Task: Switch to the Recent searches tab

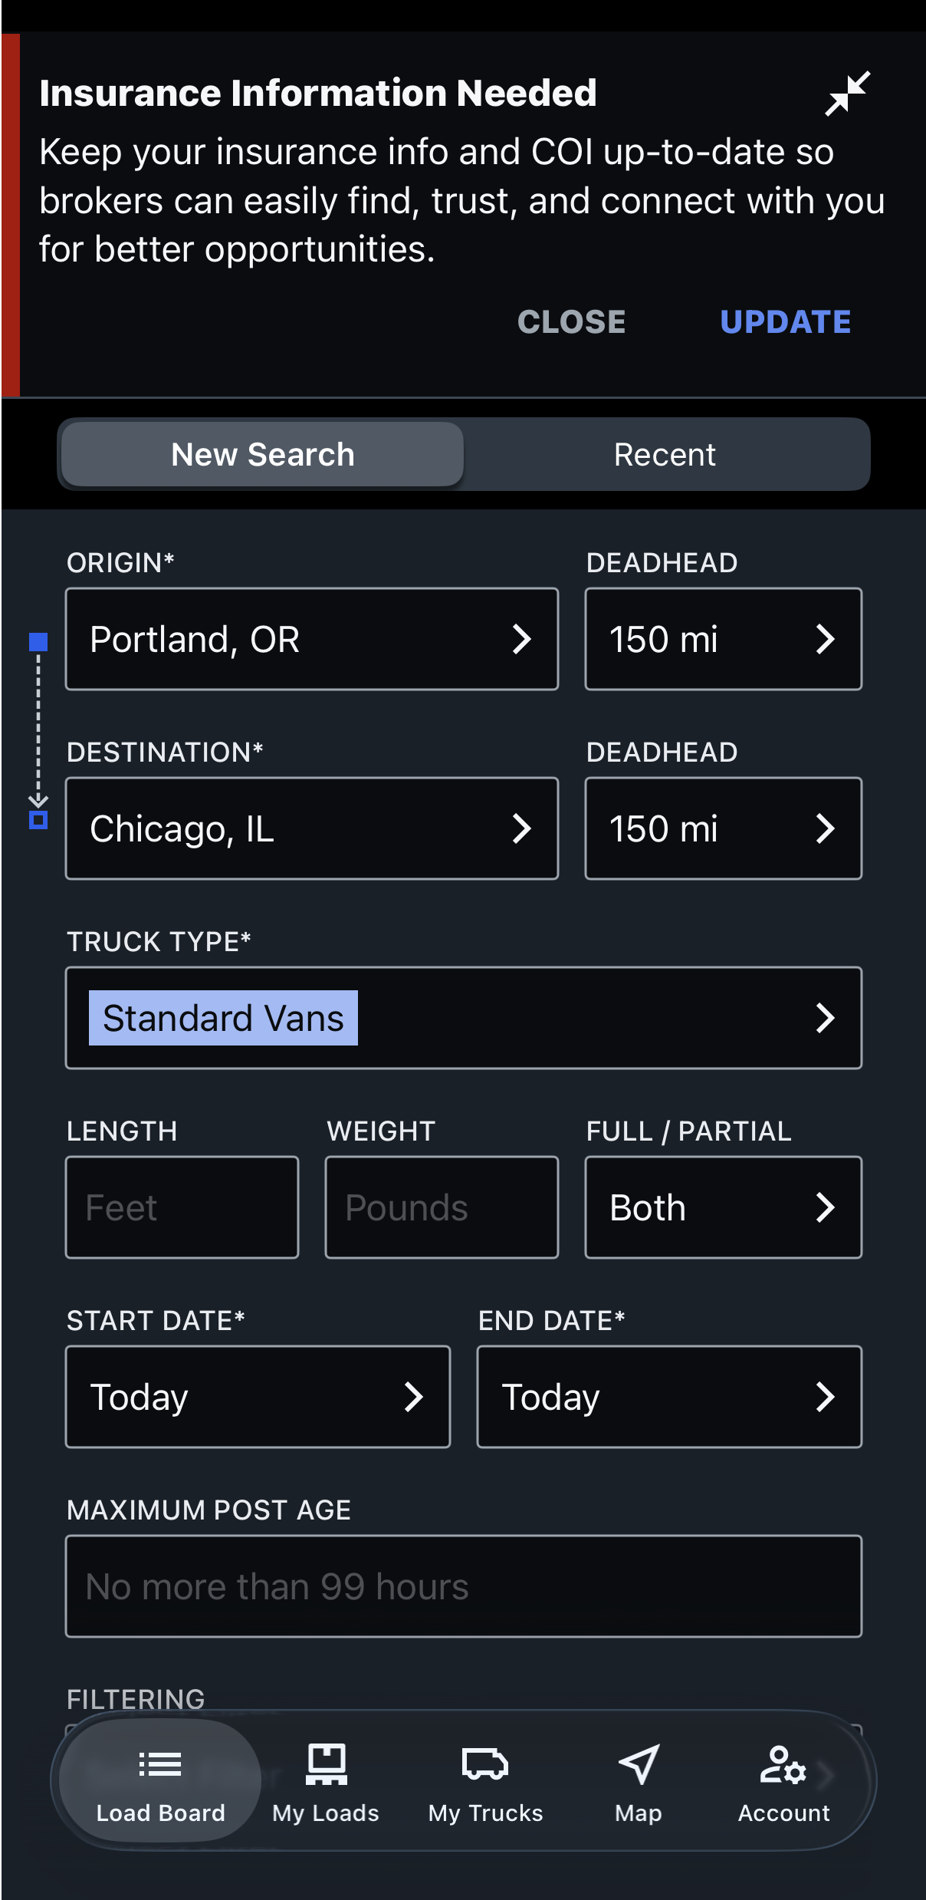Action: (x=665, y=454)
